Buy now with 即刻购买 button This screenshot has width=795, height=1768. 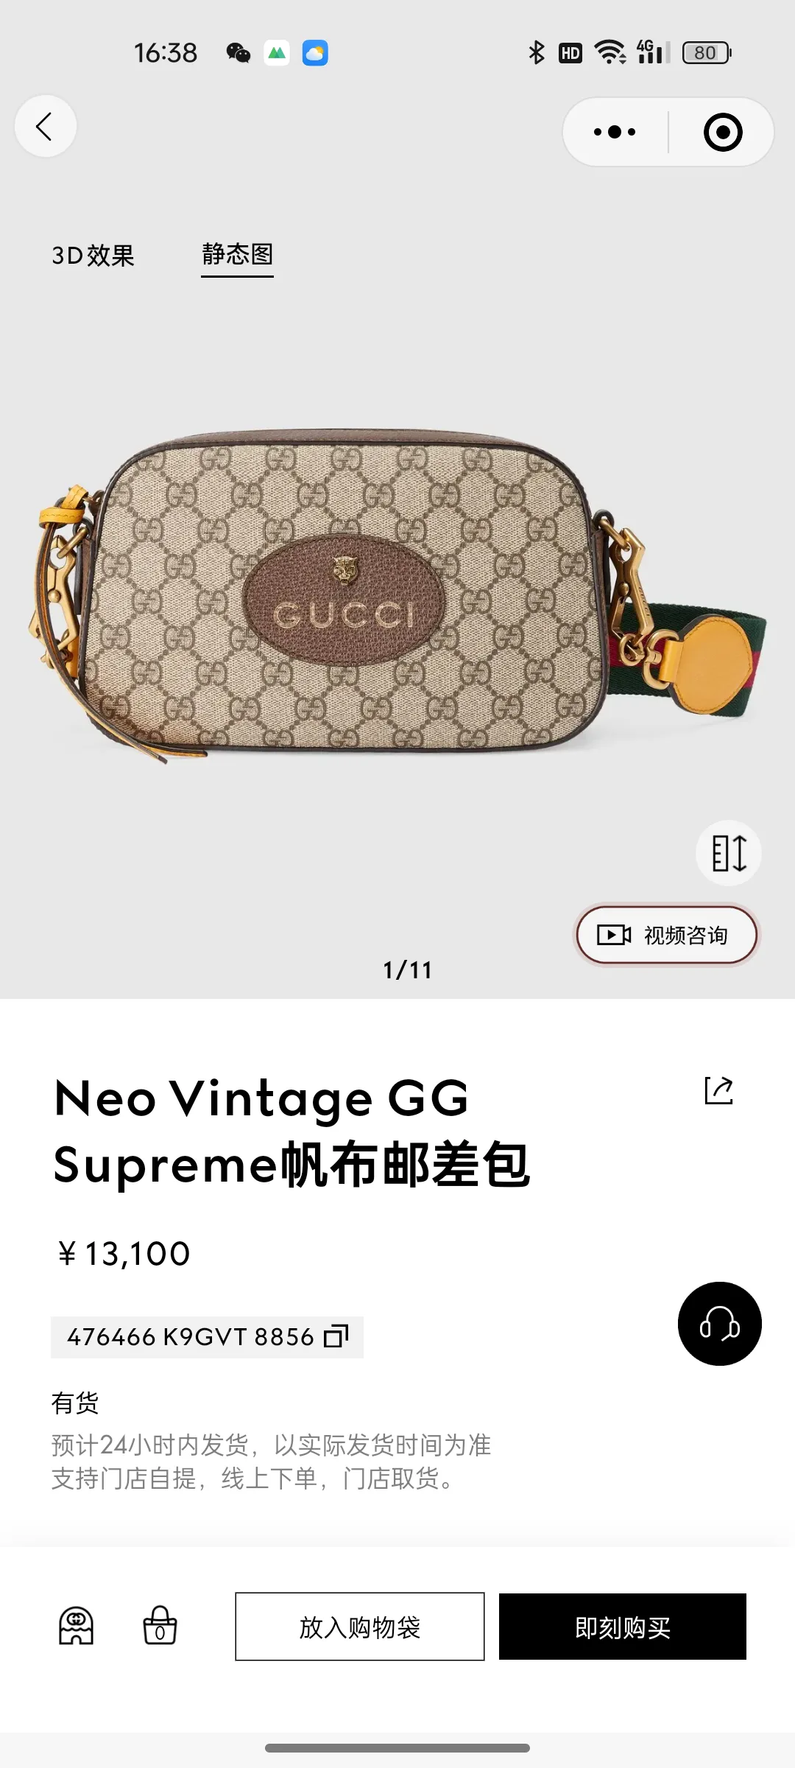coord(623,1627)
